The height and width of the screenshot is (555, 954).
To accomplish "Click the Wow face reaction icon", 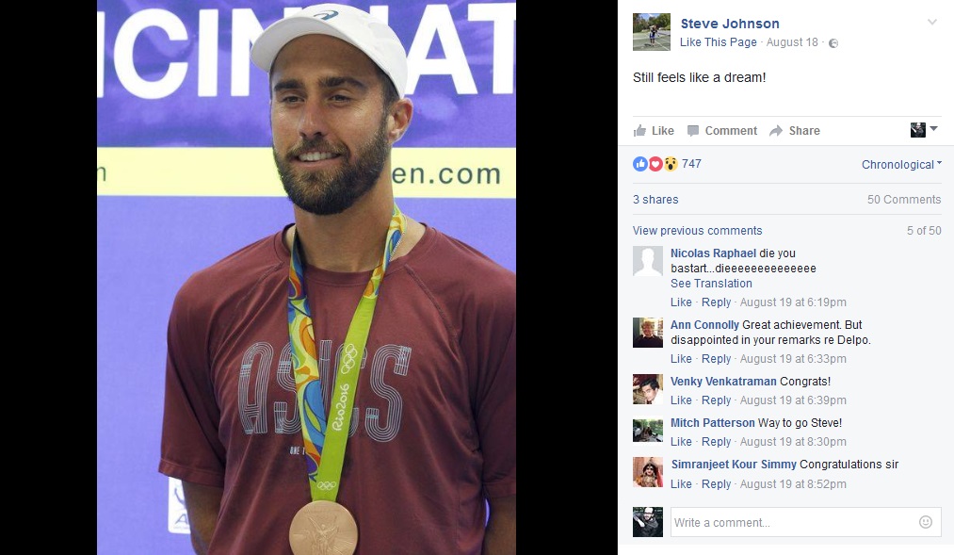I will point(671,164).
